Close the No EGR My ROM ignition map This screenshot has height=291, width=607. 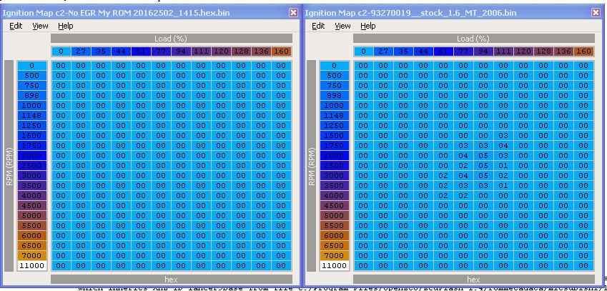tap(293, 13)
